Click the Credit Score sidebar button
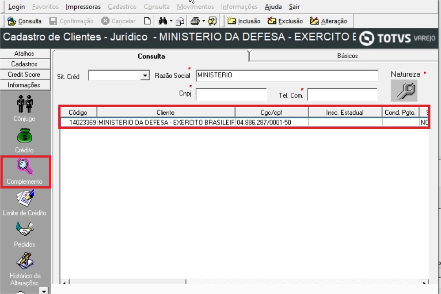Viewport: 441px width, 294px height. 25,75
